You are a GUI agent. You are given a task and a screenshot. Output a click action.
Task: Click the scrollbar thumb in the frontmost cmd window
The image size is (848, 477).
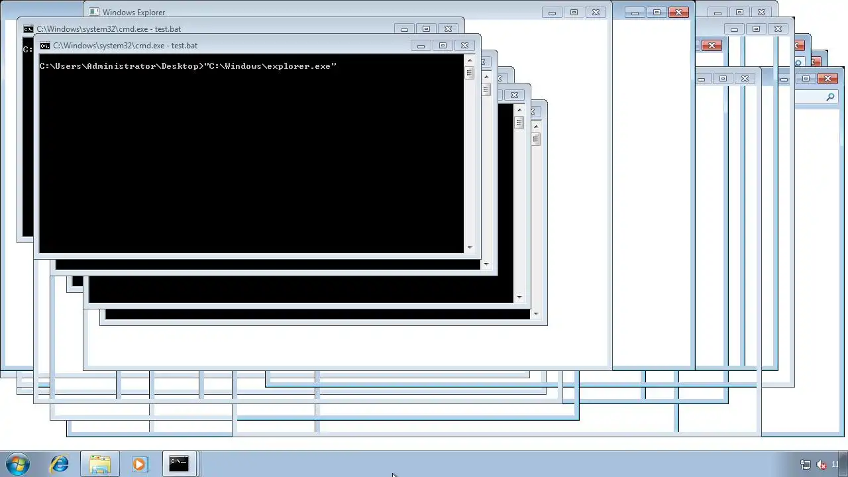click(470, 73)
